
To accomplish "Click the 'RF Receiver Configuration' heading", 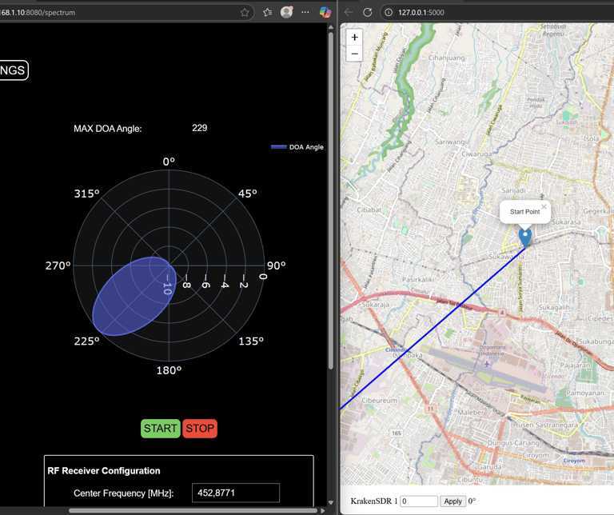I will [x=104, y=471].
